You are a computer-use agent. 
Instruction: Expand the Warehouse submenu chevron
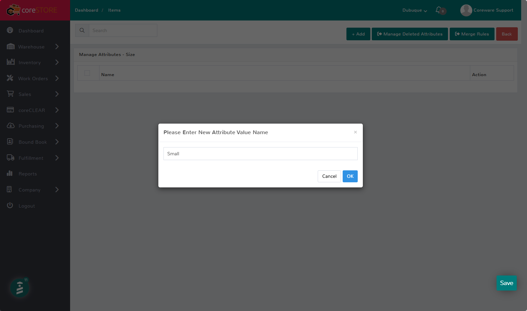click(x=57, y=46)
